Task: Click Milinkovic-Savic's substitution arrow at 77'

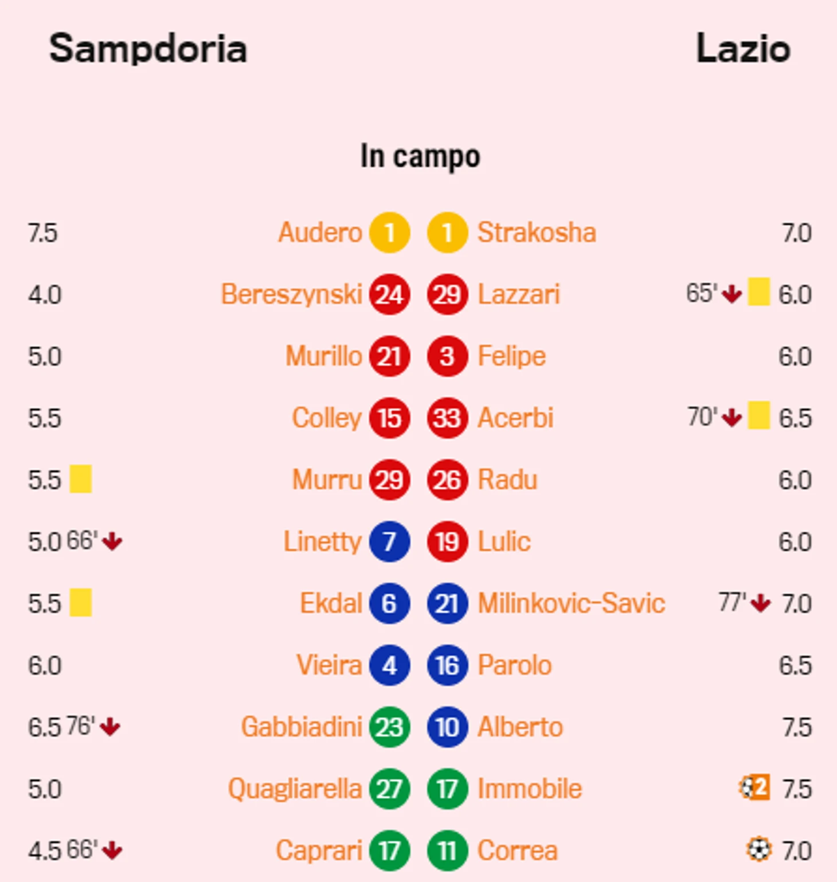Action: point(760,603)
